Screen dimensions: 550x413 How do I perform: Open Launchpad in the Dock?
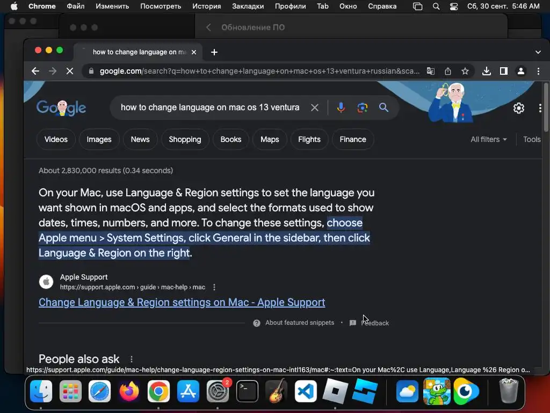[70, 391]
